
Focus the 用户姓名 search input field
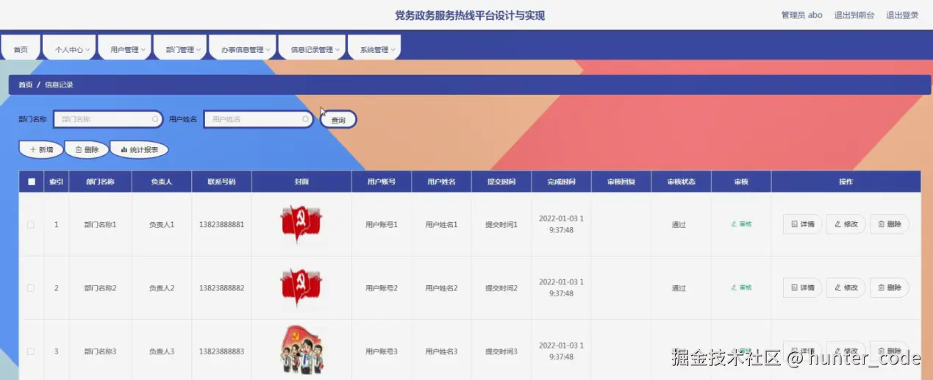coord(258,119)
